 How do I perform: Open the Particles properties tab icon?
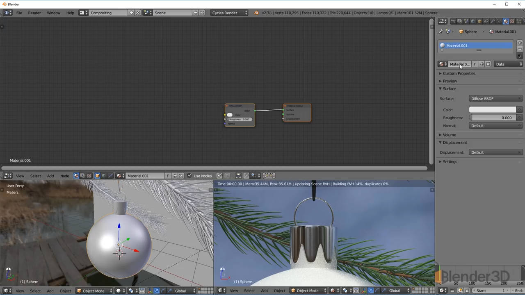point(519,21)
